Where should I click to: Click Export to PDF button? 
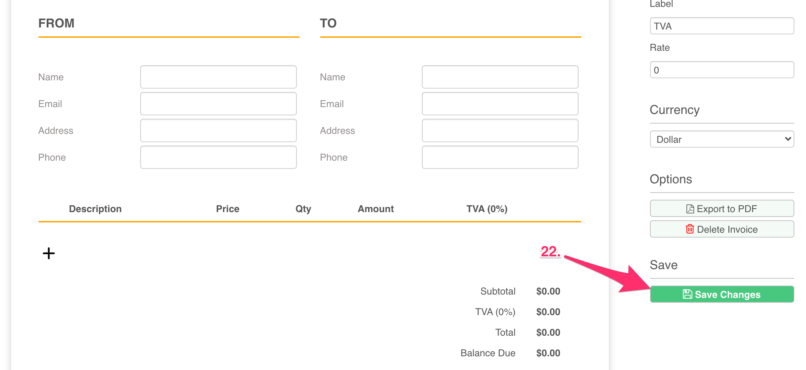tap(722, 209)
